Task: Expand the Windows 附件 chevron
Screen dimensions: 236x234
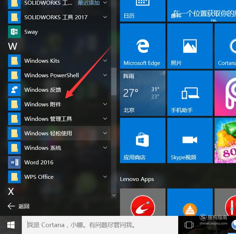Action: (105, 104)
